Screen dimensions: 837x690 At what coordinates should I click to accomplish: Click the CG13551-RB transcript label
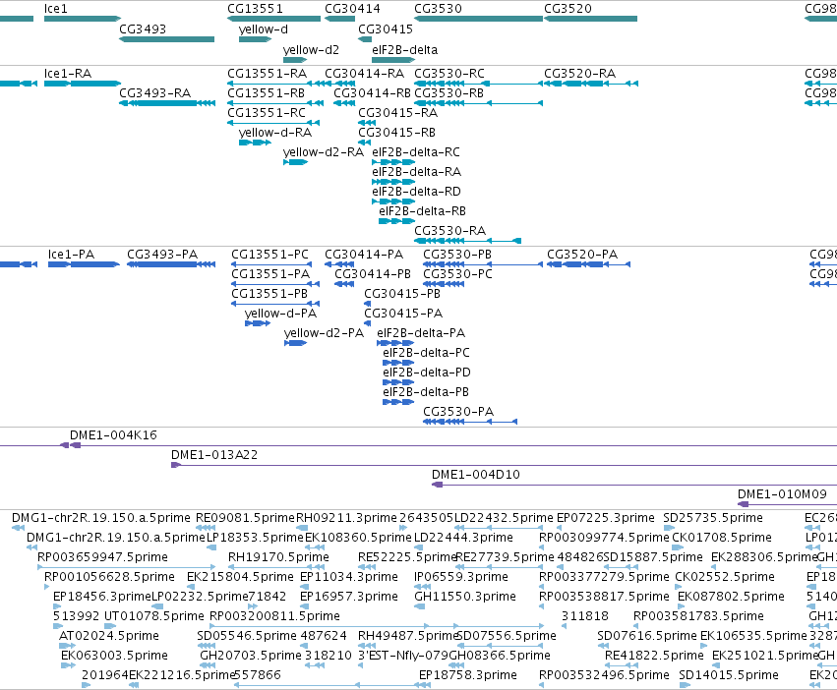(x=266, y=93)
